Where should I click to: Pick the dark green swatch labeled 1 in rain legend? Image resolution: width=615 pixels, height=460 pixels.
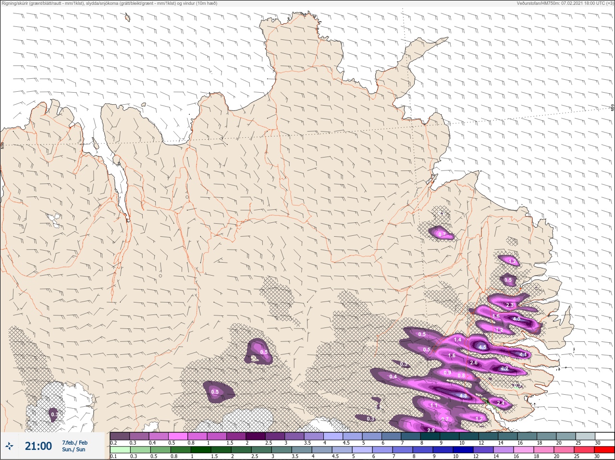coord(201,450)
